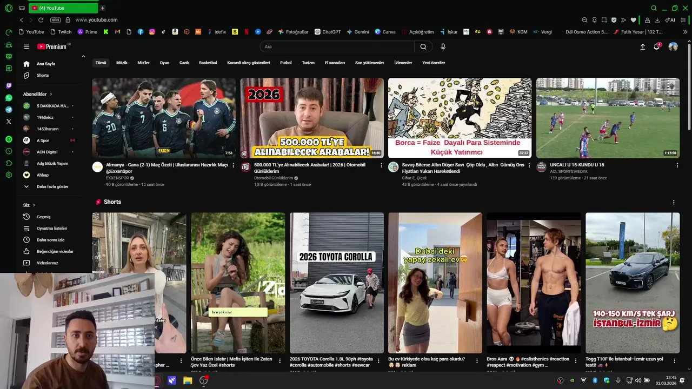This screenshot has width=692, height=389.
Task: Open the account avatar menu
Action: [673, 46]
